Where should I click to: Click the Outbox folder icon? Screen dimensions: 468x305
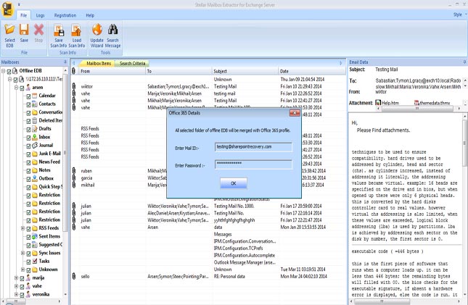[35, 178]
